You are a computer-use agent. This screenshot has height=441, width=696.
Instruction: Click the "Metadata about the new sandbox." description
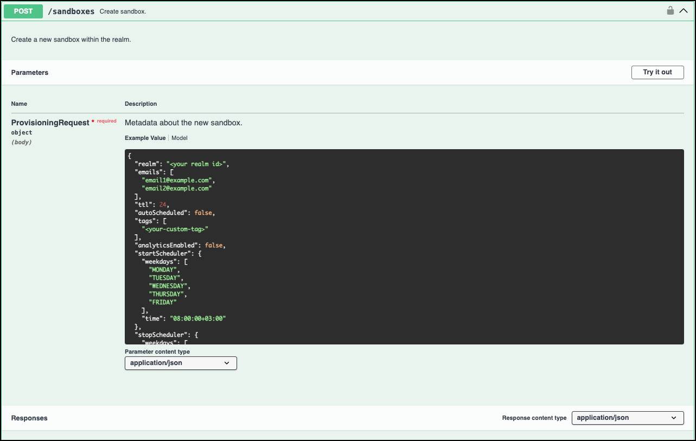click(x=183, y=123)
